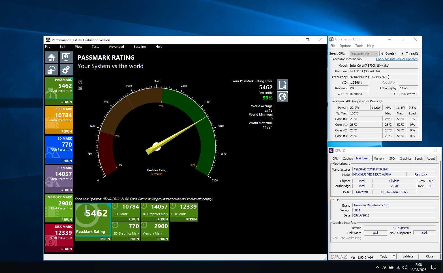Screen dimensions: 443x273
Task: Select the CPU MARK 10784 sidebar tile
Action: click(59, 117)
